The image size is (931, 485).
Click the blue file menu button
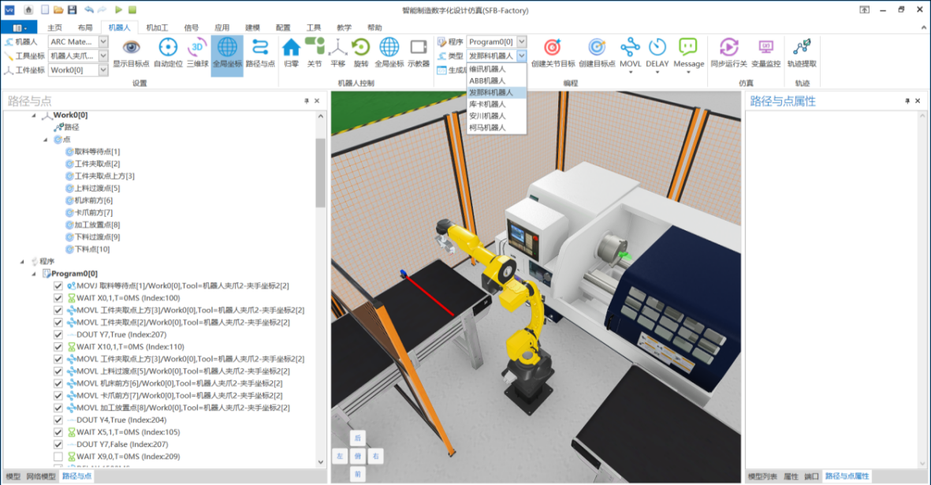tap(19, 28)
